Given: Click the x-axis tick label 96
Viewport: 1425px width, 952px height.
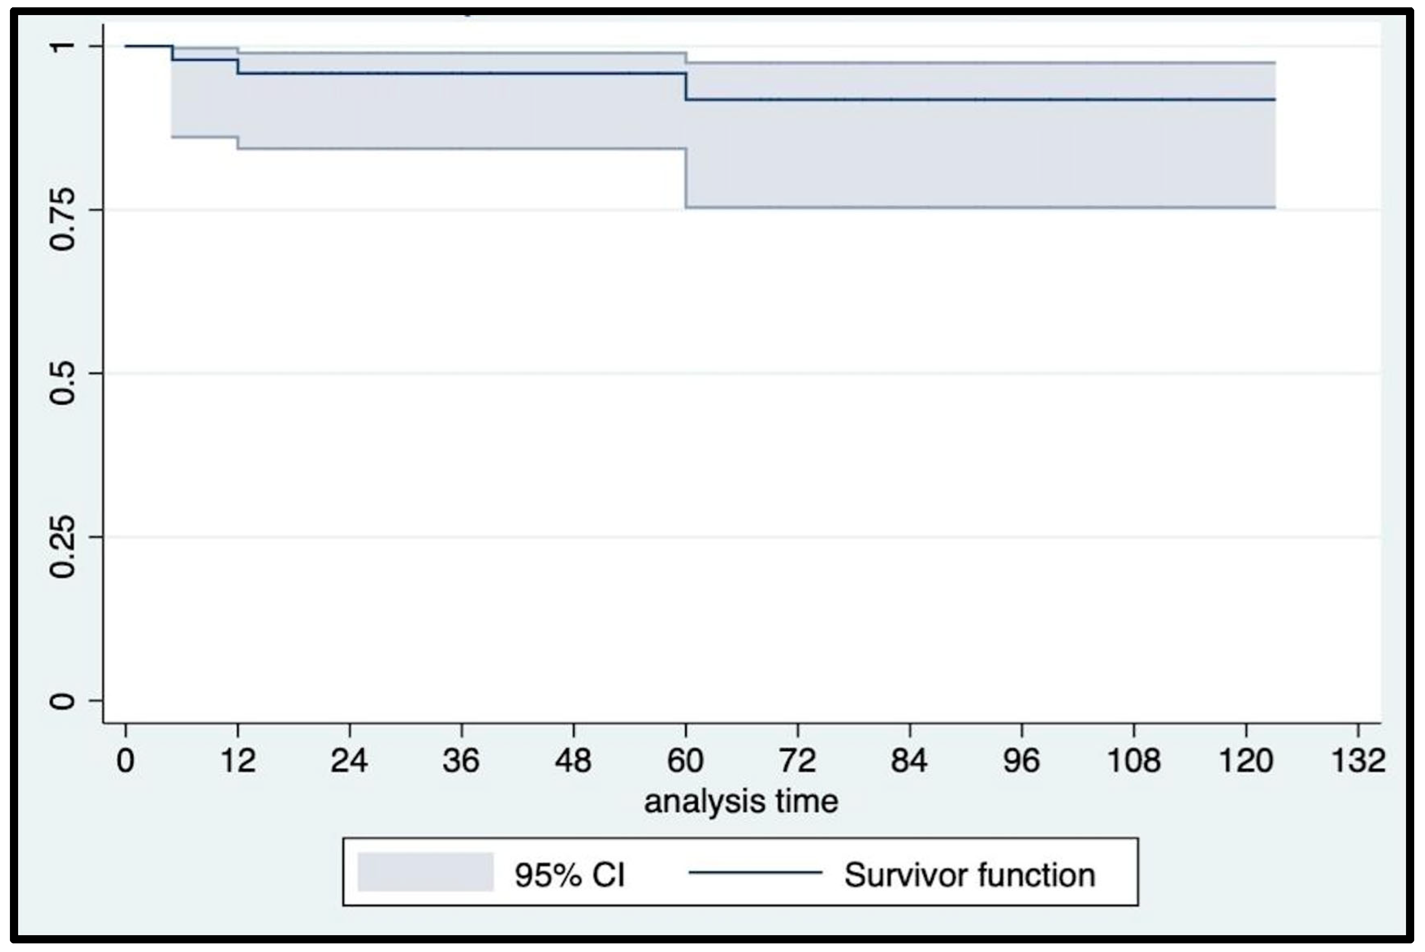Looking at the screenshot, I should coord(1022,760).
